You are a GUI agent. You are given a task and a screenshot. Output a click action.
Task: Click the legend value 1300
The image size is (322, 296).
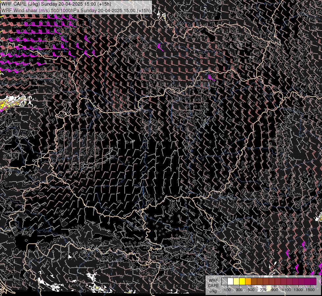click(298, 290)
